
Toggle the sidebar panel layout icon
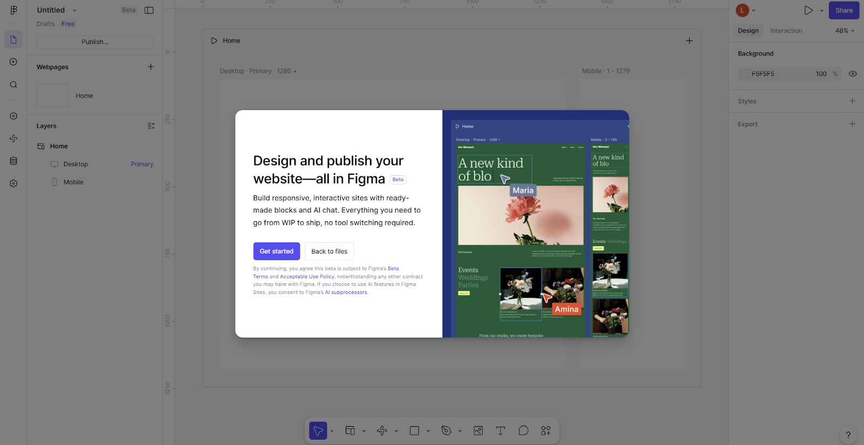149,10
